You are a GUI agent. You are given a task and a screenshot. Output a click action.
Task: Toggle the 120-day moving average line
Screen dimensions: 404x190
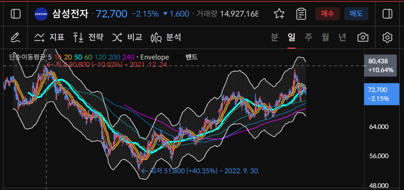point(100,57)
